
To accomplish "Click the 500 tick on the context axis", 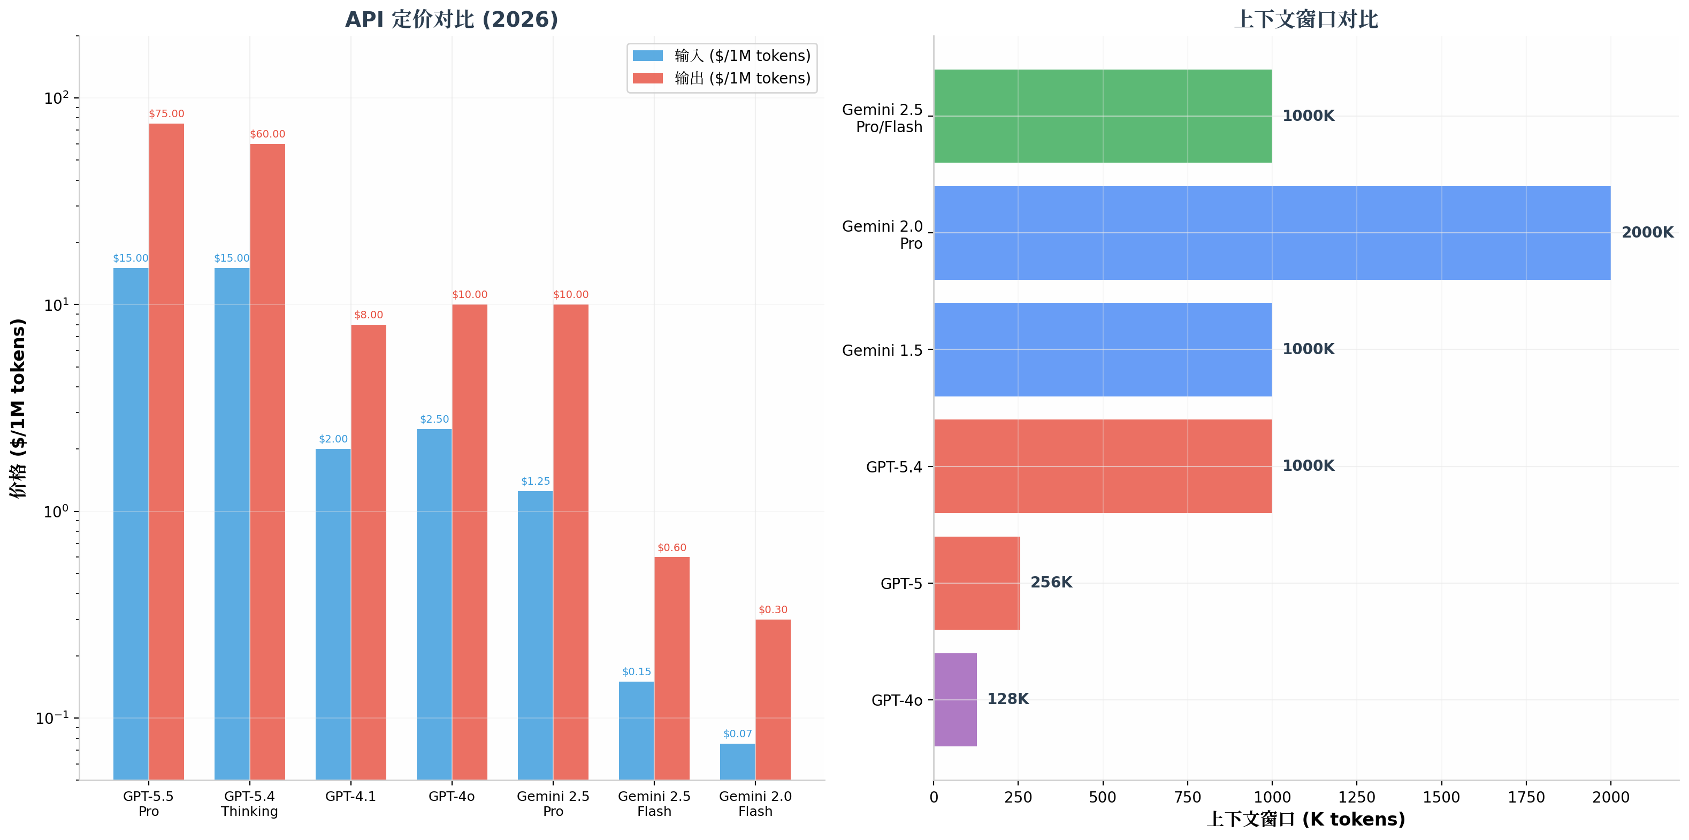I will 1103,797.
